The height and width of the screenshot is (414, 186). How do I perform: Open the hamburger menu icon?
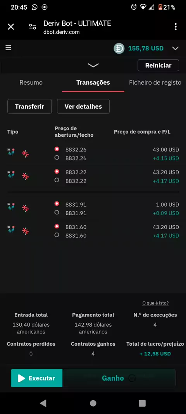pyautogui.click(x=9, y=48)
